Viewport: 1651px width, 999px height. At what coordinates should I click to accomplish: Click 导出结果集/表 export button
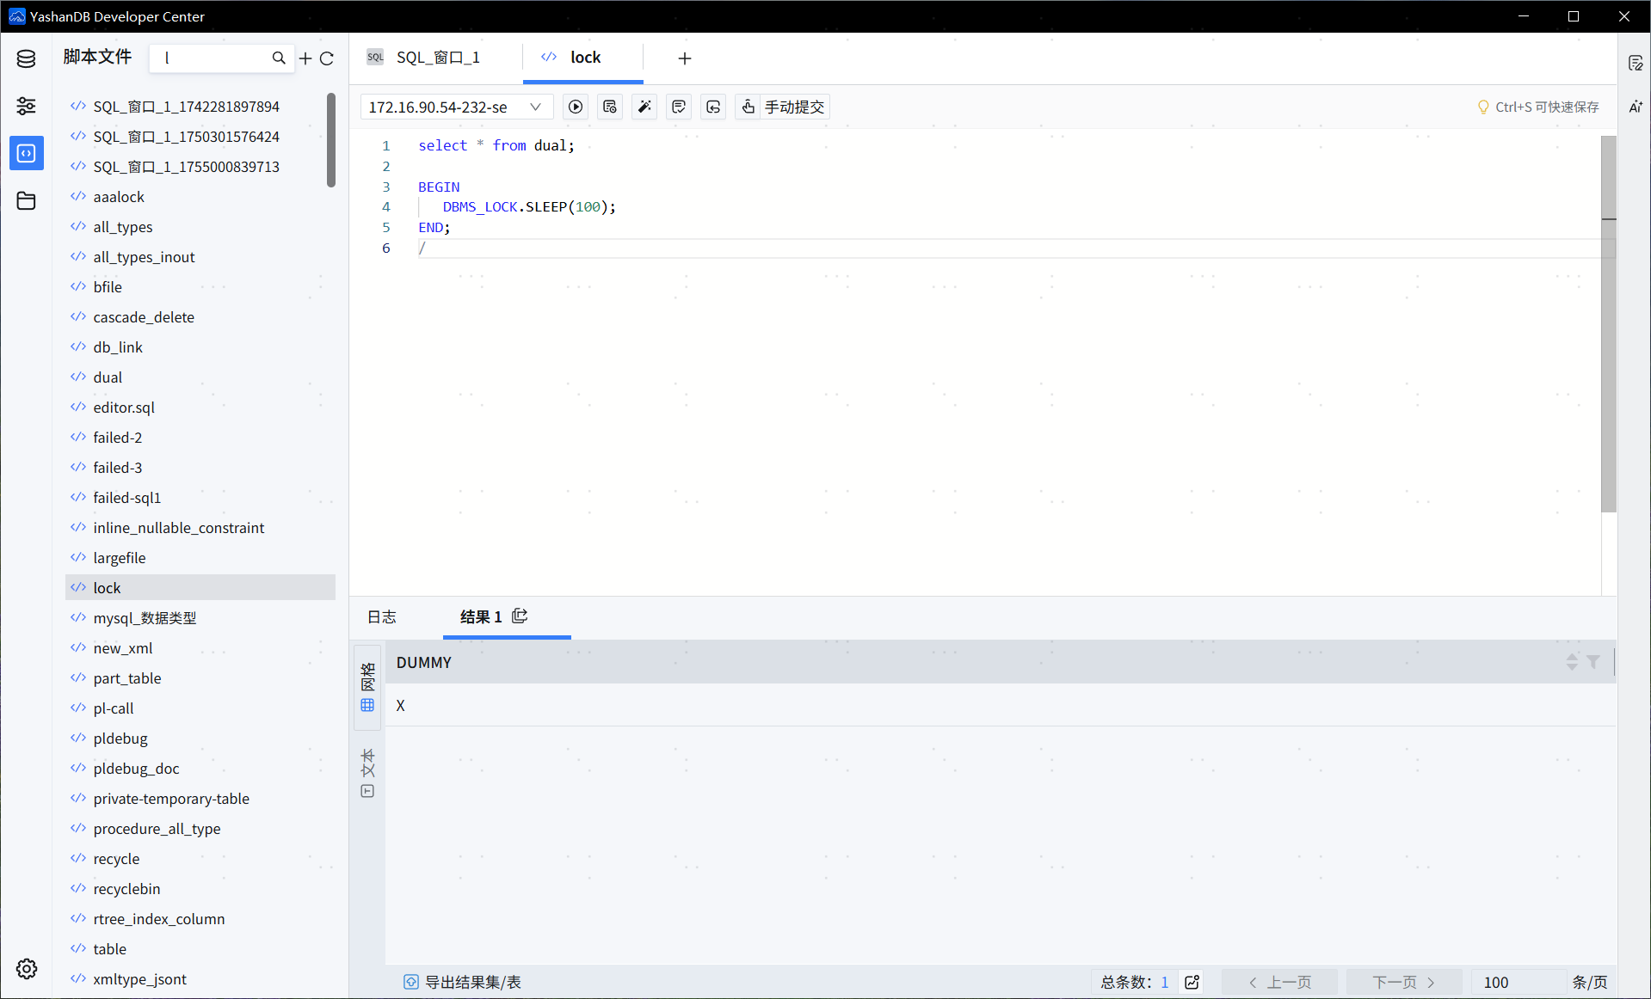point(463,982)
